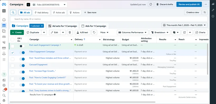Open the Breakdown dropdown
216x104 pixels.
(160, 32)
